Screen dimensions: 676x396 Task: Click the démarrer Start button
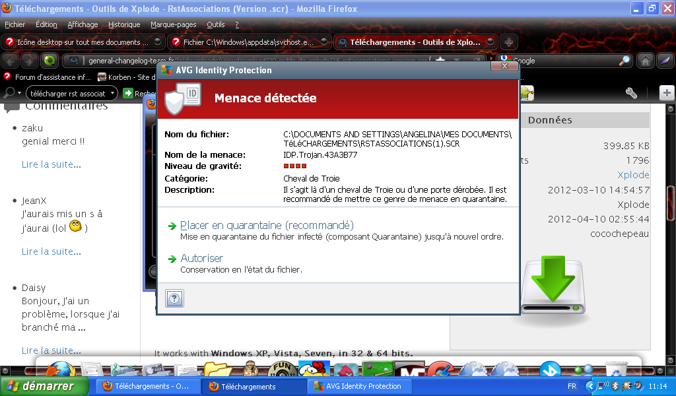44,386
